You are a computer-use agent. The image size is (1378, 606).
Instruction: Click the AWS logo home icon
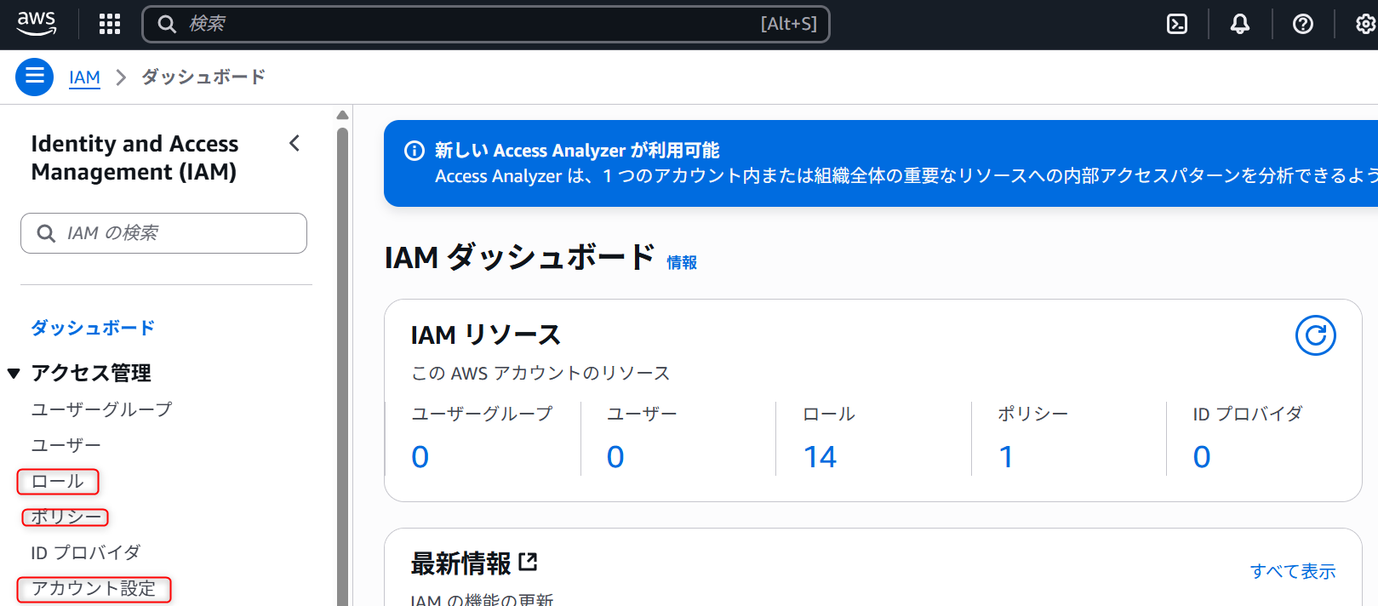37,24
